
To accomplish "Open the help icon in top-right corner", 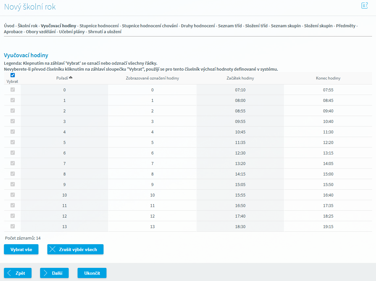I will point(364,6).
